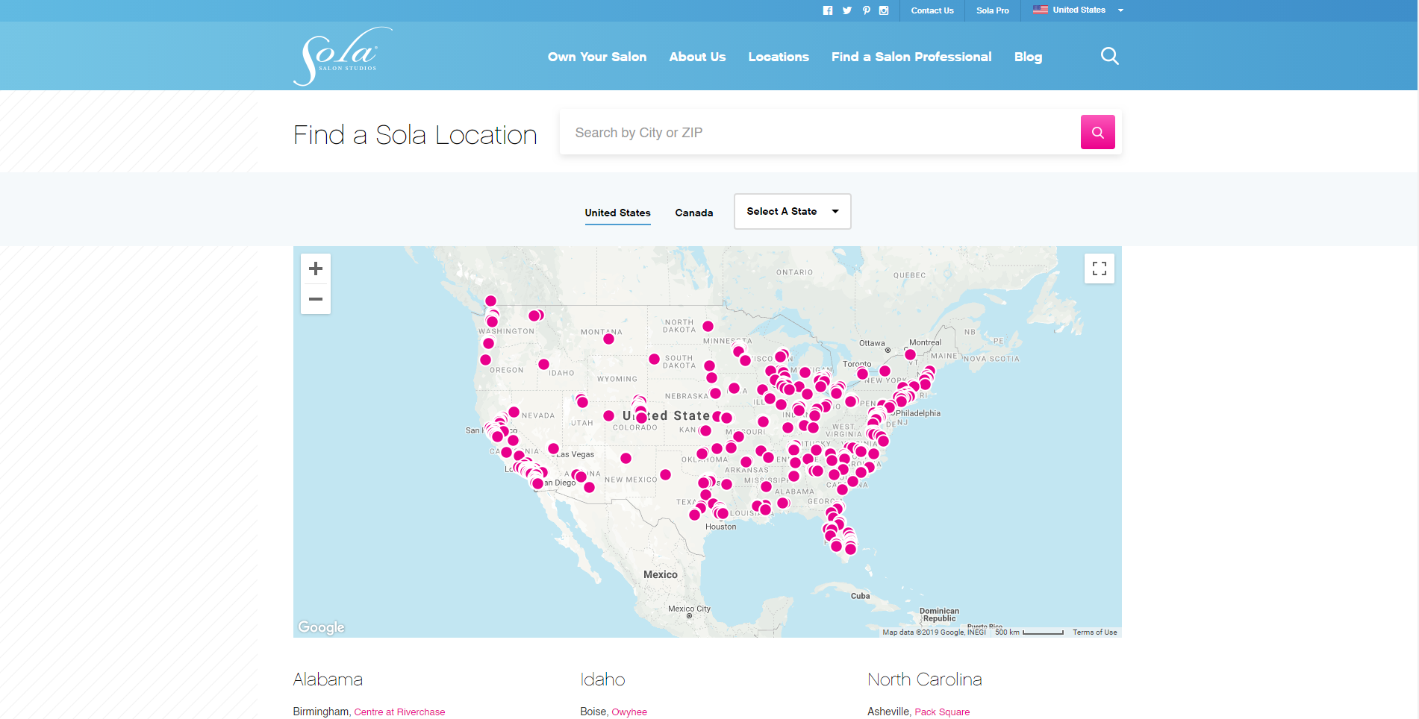The image size is (1419, 719).
Task: Zoom in on the map
Action: pos(316,269)
